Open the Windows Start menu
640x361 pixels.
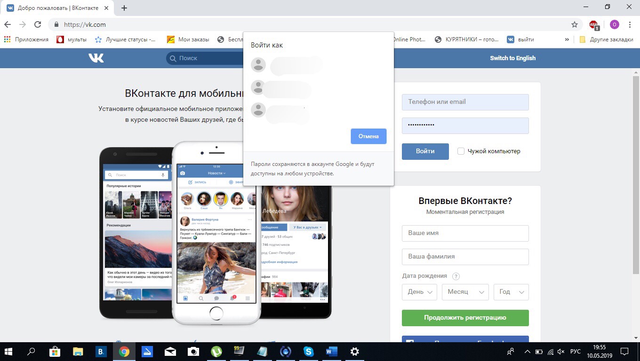9,351
